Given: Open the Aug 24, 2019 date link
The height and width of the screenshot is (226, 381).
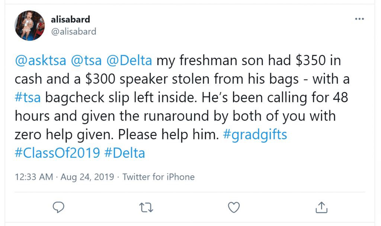Looking at the screenshot, I should coord(87,177).
